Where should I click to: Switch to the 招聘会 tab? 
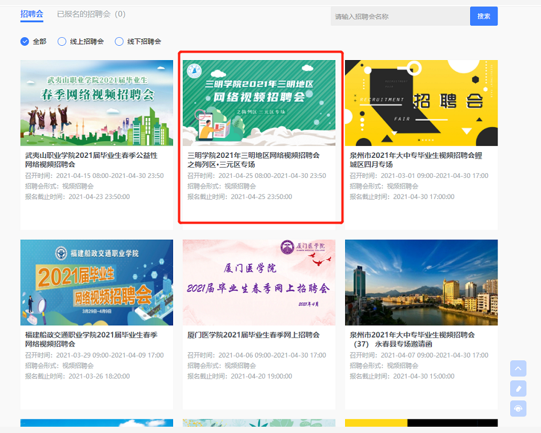(x=31, y=14)
